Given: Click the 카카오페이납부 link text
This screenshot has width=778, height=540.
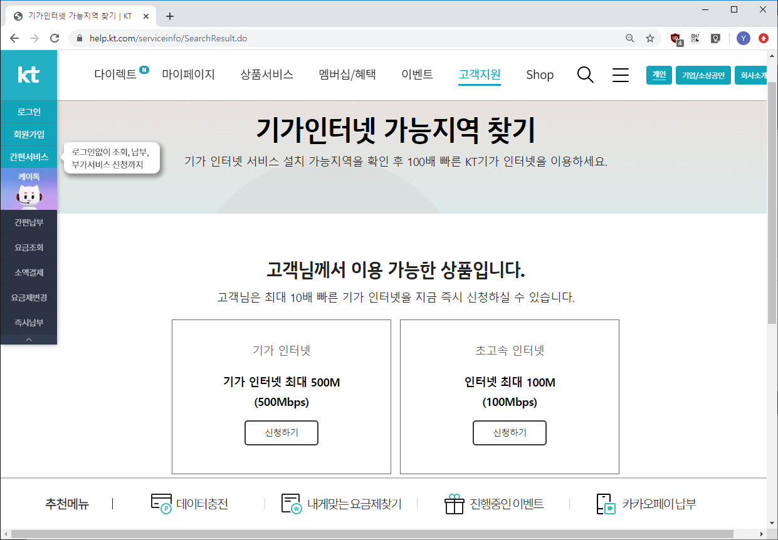Looking at the screenshot, I should (659, 504).
